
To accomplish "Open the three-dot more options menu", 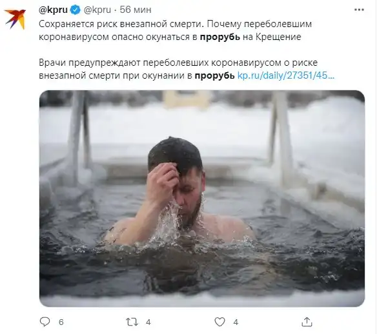I will click(359, 10).
